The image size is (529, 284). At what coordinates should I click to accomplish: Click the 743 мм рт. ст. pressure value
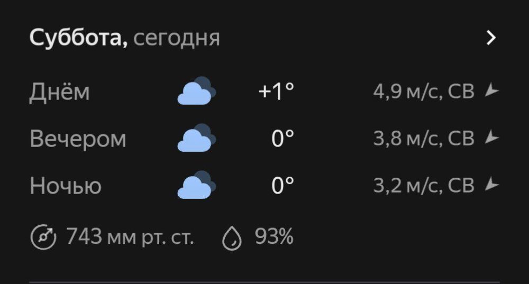coord(130,237)
